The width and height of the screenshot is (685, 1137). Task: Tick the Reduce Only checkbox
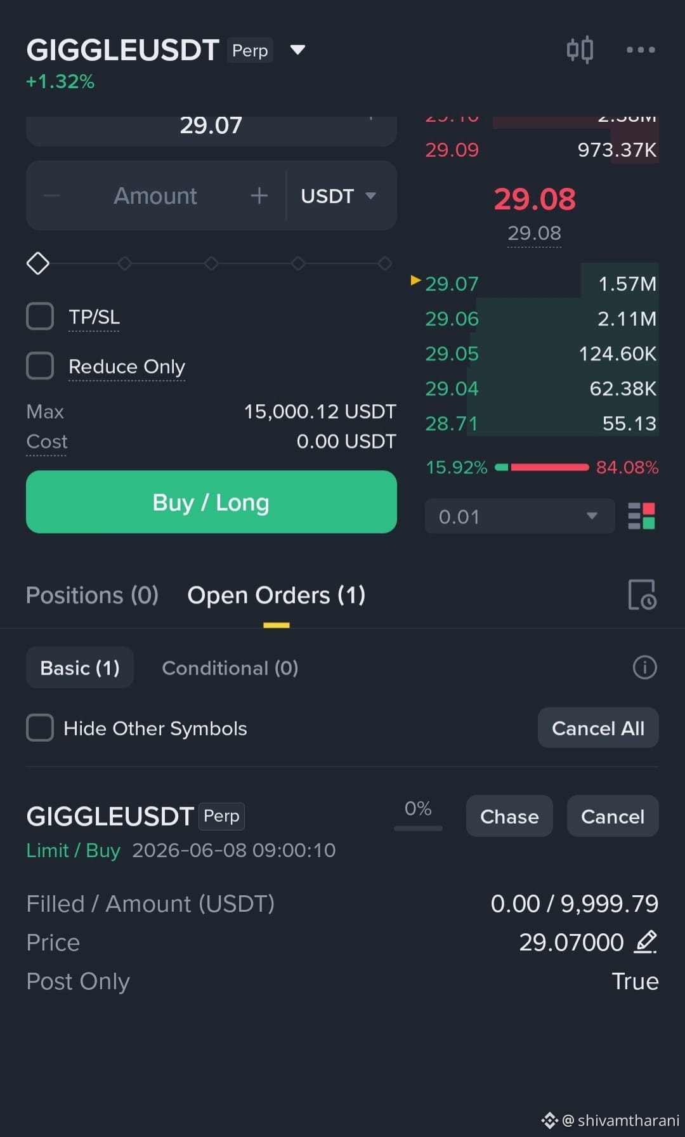pyautogui.click(x=40, y=365)
